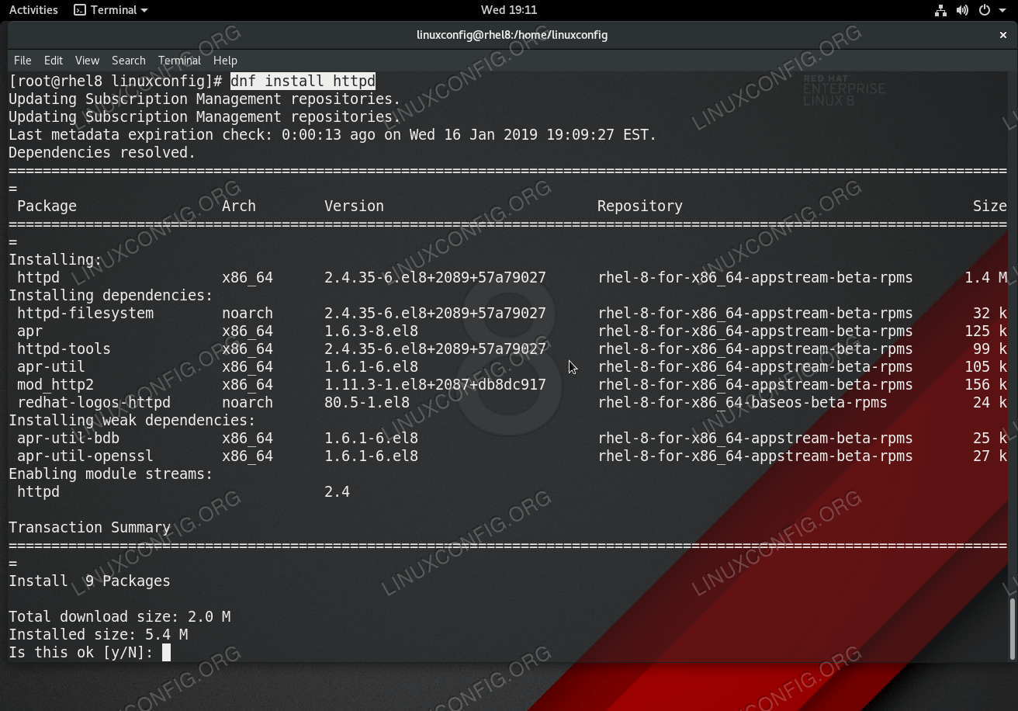Open the Terminal menu in the menu bar
1018x711 pixels.
[179, 61]
